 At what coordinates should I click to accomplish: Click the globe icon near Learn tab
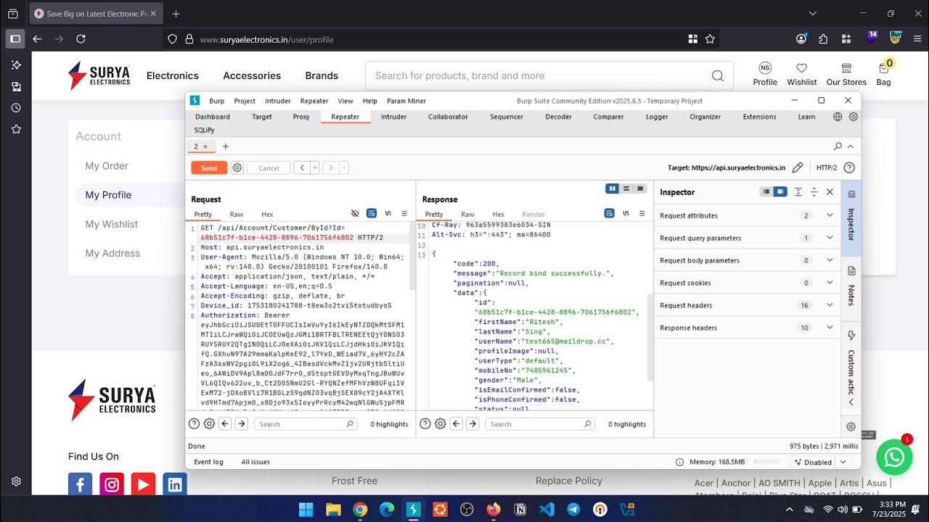pyautogui.click(x=838, y=117)
